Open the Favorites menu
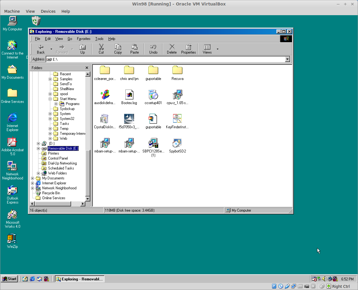358x290 pixels. (83, 39)
